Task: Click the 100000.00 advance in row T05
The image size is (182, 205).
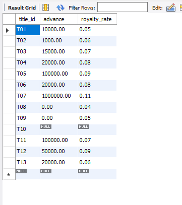Action: [x=59, y=74]
